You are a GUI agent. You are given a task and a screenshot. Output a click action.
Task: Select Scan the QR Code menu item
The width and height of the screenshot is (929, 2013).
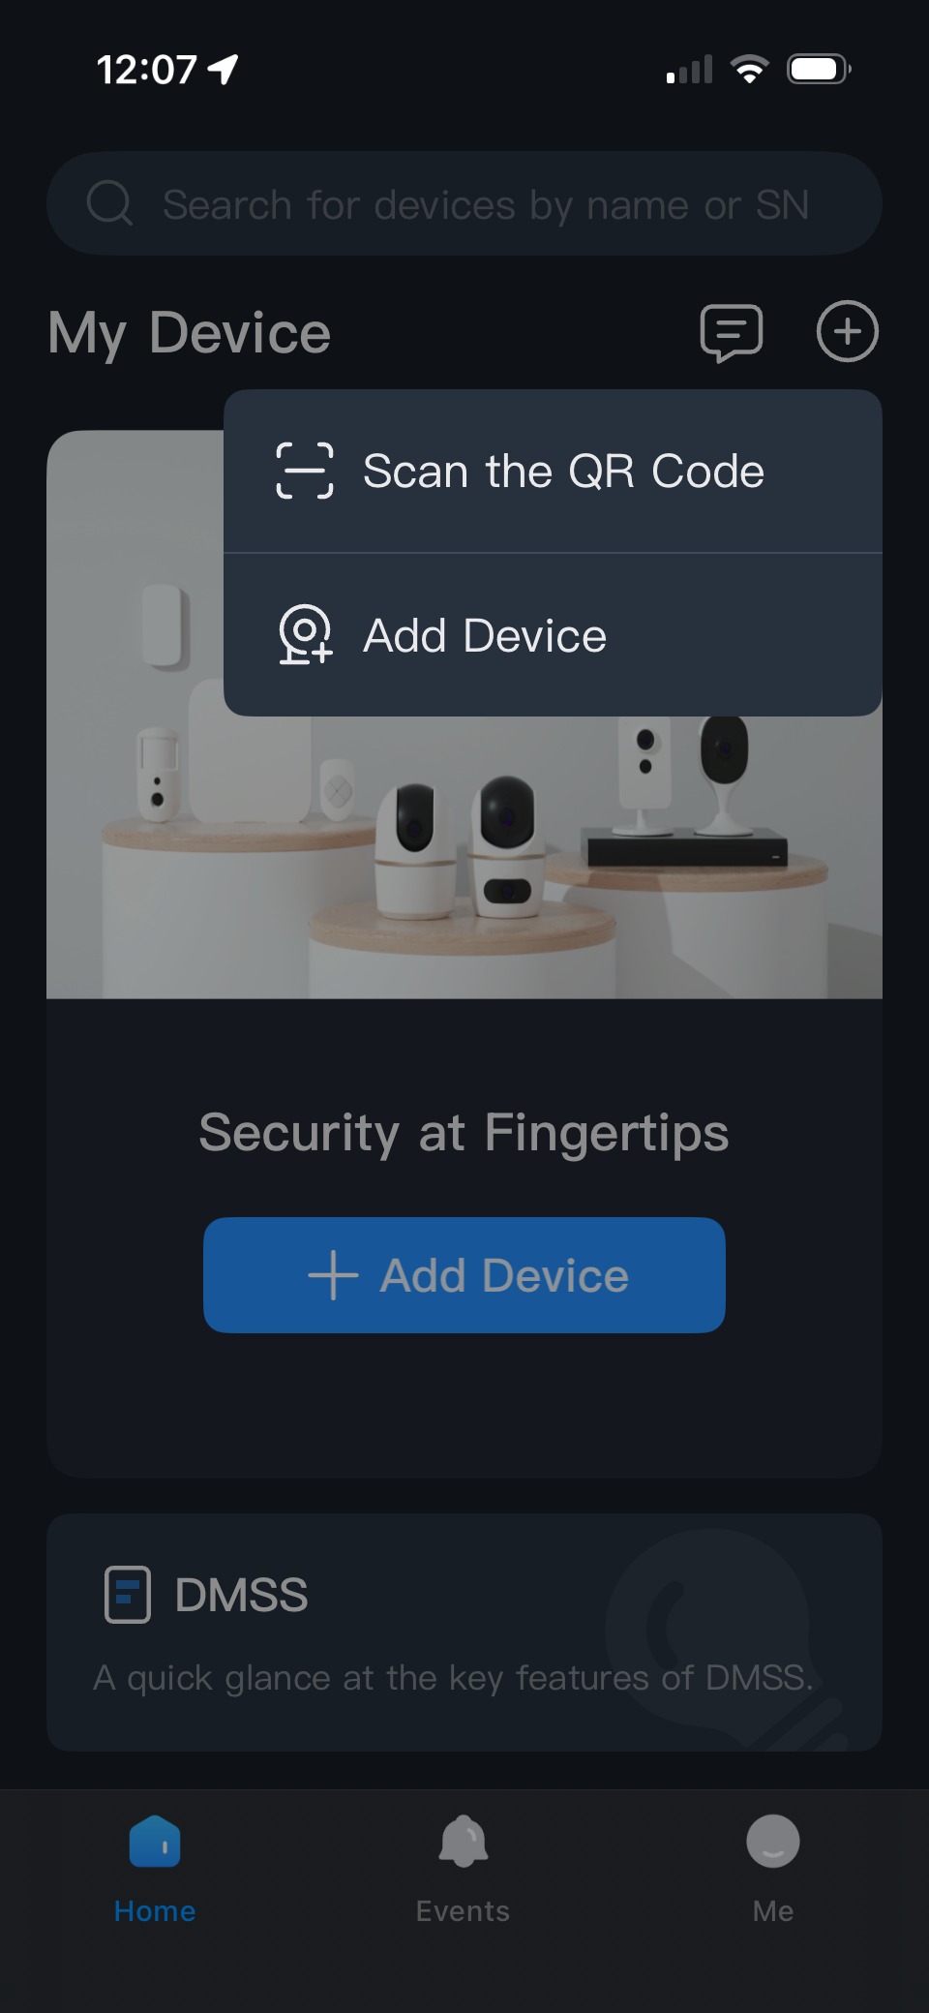coord(553,472)
